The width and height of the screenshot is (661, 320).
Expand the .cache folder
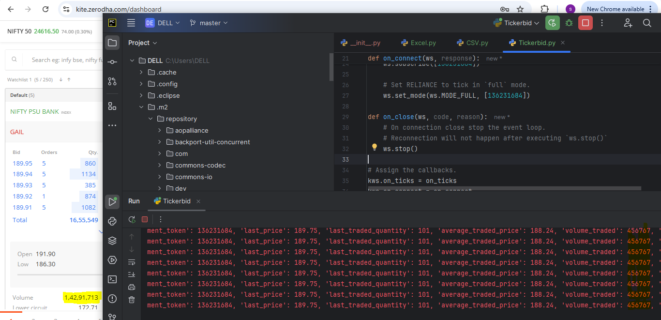pyautogui.click(x=141, y=72)
